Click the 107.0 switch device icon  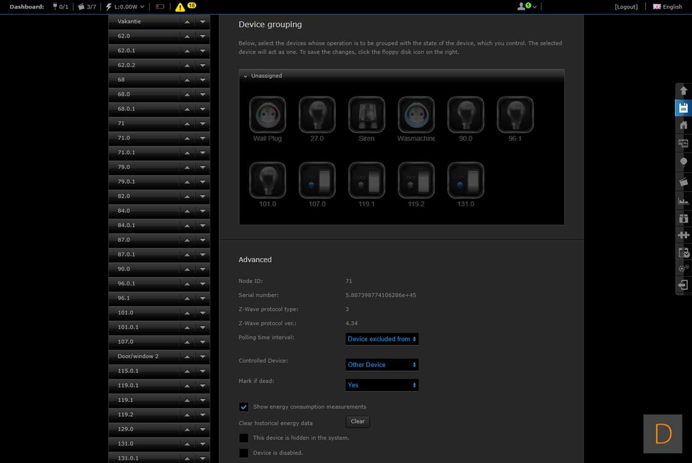pyautogui.click(x=317, y=180)
